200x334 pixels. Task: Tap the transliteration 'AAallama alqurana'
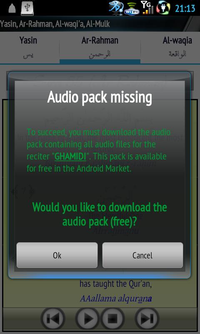pyautogui.click(x=116, y=299)
